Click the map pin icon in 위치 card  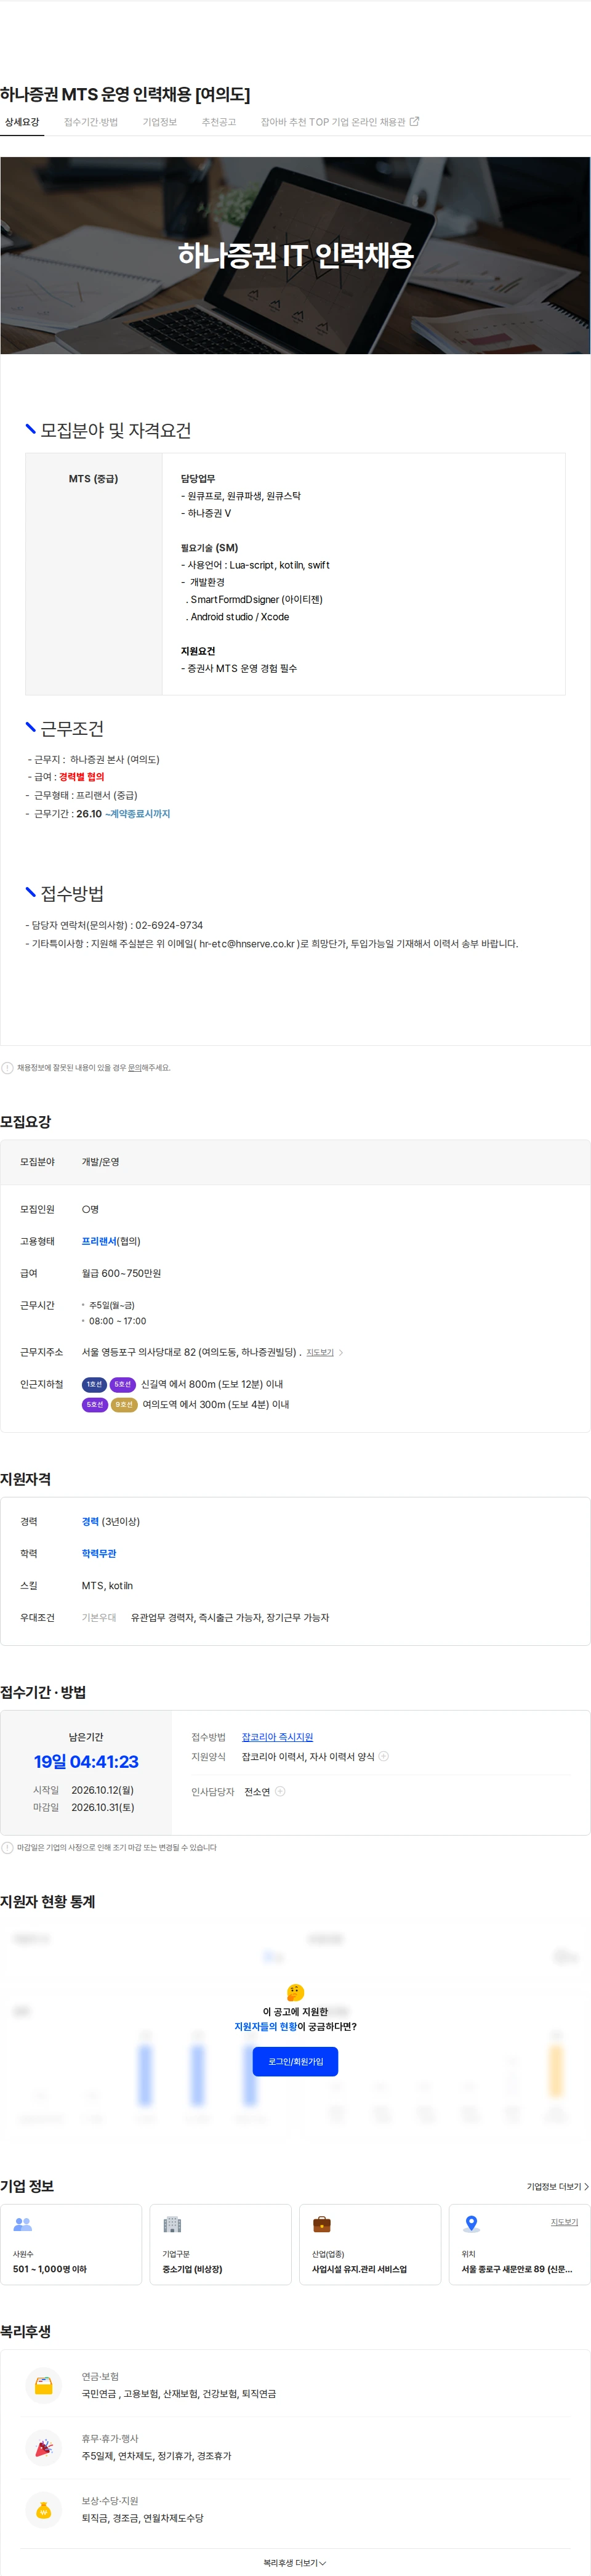(x=471, y=2224)
